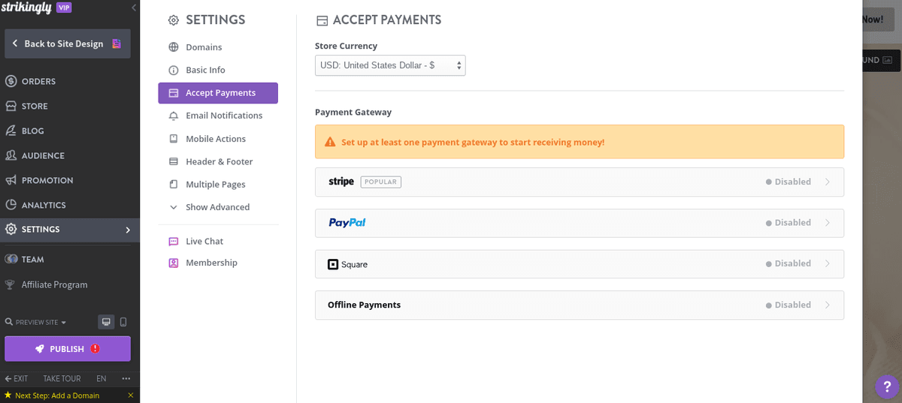Open the PayPal payment gateway row

(x=579, y=223)
